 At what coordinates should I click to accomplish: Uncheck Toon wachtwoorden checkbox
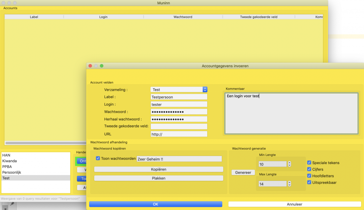coord(98,158)
